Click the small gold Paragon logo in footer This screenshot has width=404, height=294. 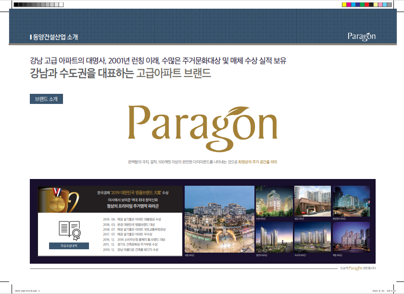[355, 268]
